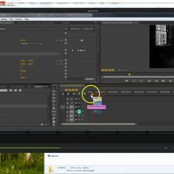Image resolution: width=174 pixels, height=174 pixels.
Task: Switch to the Info tab
Action: [x=29, y=87]
